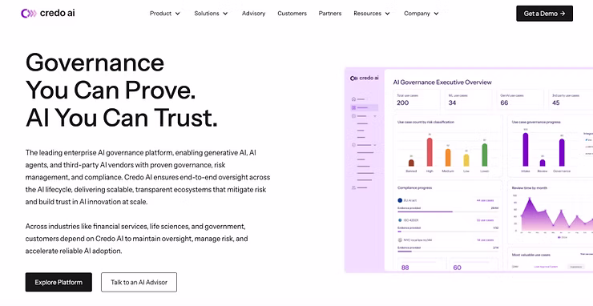Open the Product dropdown menu
The width and height of the screenshot is (593, 306).
[165, 14]
